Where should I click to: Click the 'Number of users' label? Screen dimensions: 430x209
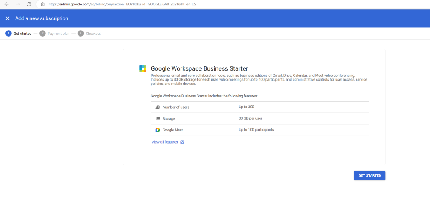coord(176,107)
